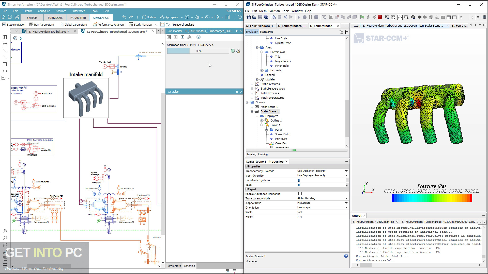Open Performance Analyzer
The height and width of the screenshot is (274, 488).
pos(109,25)
